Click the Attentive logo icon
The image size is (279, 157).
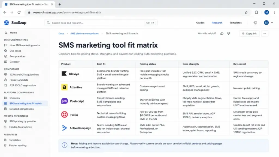coord(64,87)
